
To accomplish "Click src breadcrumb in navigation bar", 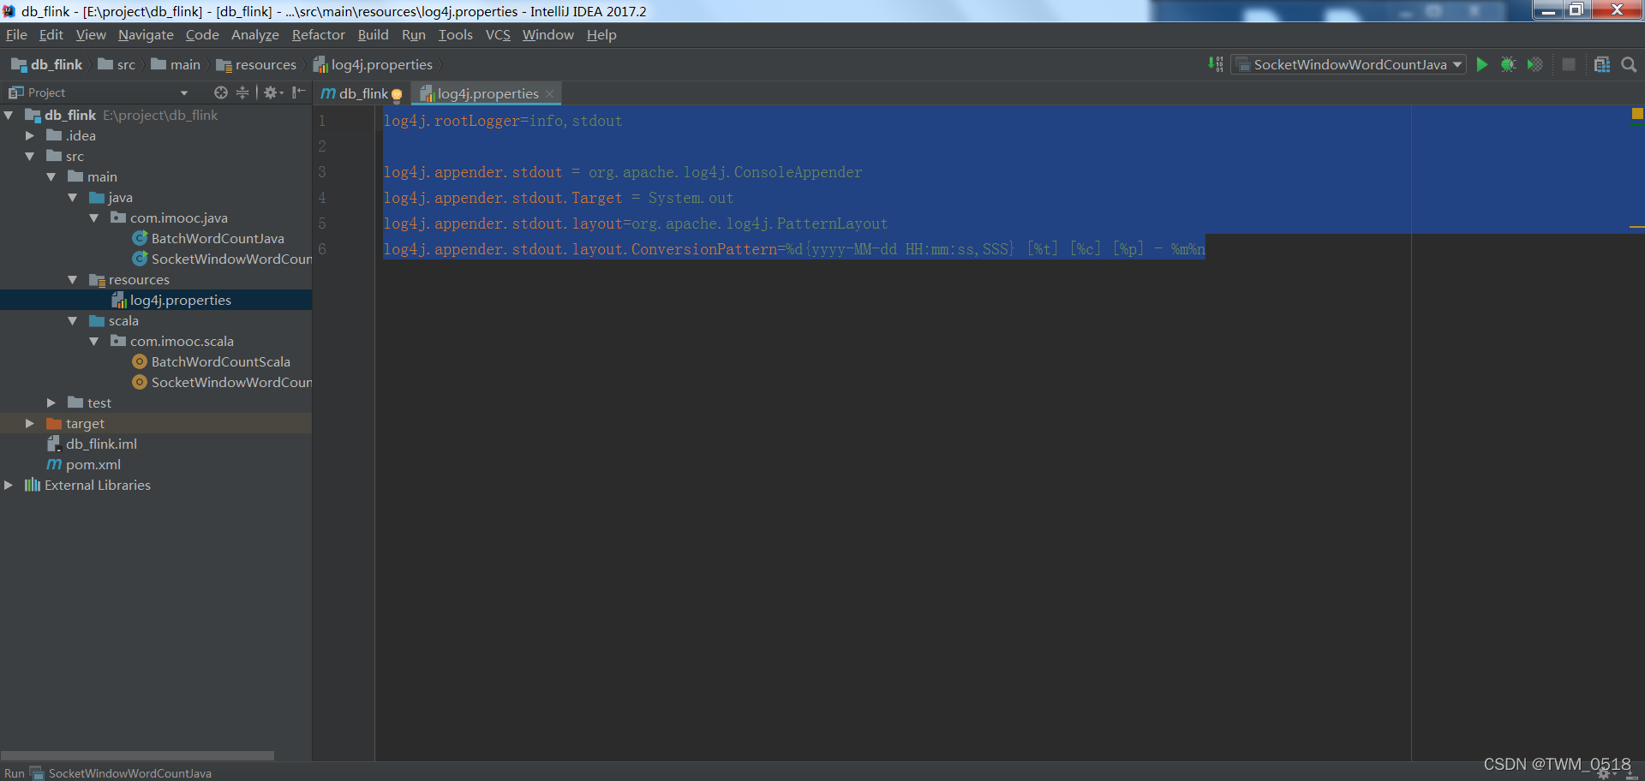I will tap(117, 64).
